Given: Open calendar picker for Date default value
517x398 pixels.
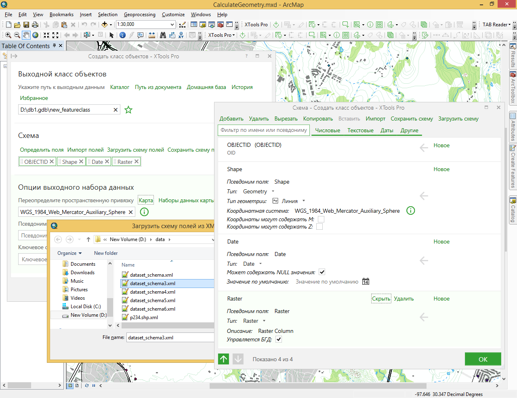Looking at the screenshot, I should (366, 282).
